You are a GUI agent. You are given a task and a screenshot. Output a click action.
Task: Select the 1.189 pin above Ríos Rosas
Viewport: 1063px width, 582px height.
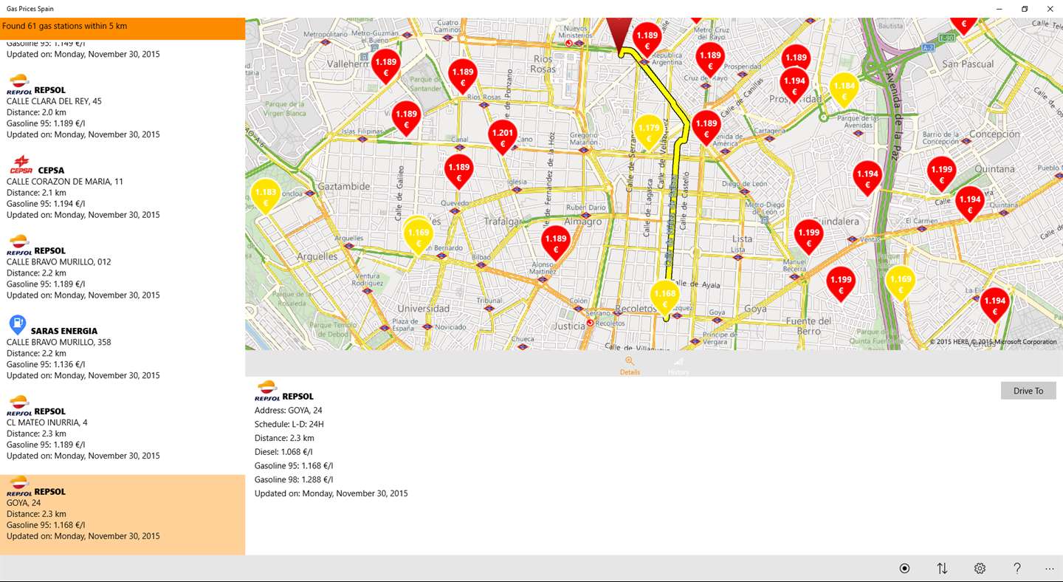(x=463, y=76)
